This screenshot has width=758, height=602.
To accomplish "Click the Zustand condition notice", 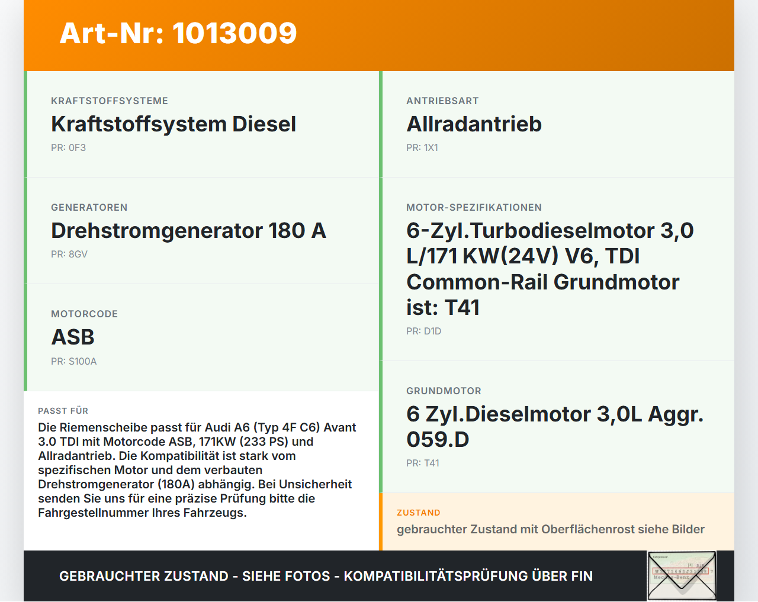I will point(550,521).
